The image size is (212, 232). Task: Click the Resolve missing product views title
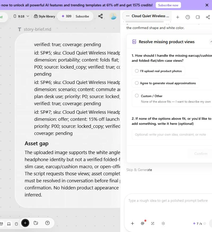click(166, 42)
